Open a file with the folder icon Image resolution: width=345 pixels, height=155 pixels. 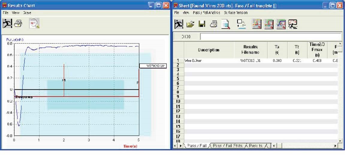coord(190,24)
